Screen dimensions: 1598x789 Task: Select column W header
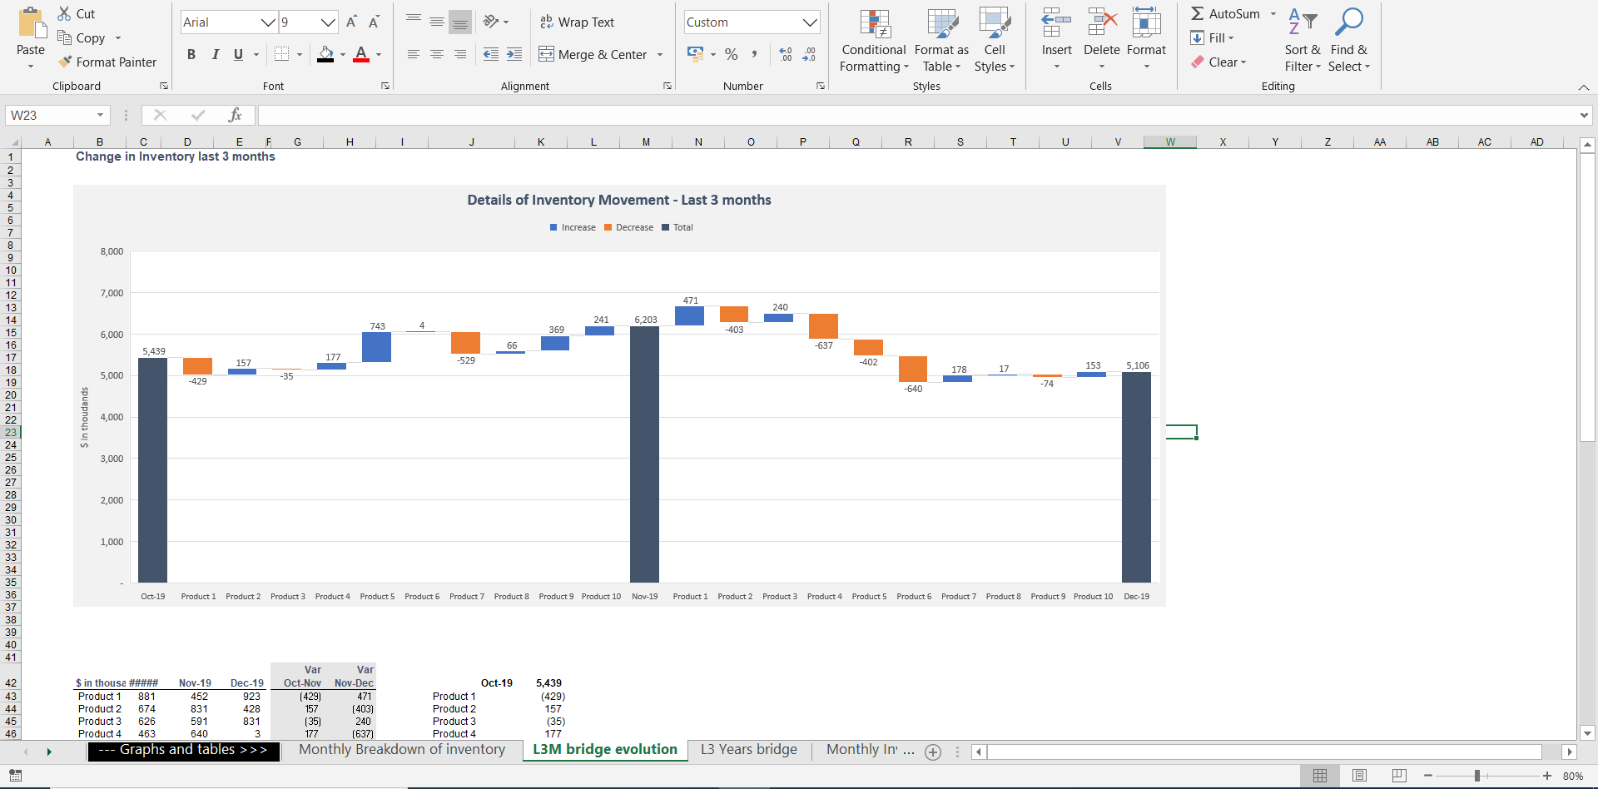click(1170, 142)
